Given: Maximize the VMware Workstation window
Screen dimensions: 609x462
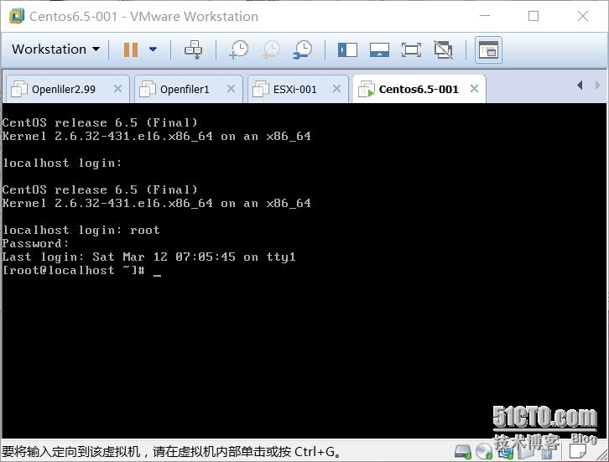Looking at the screenshot, I should (534, 16).
